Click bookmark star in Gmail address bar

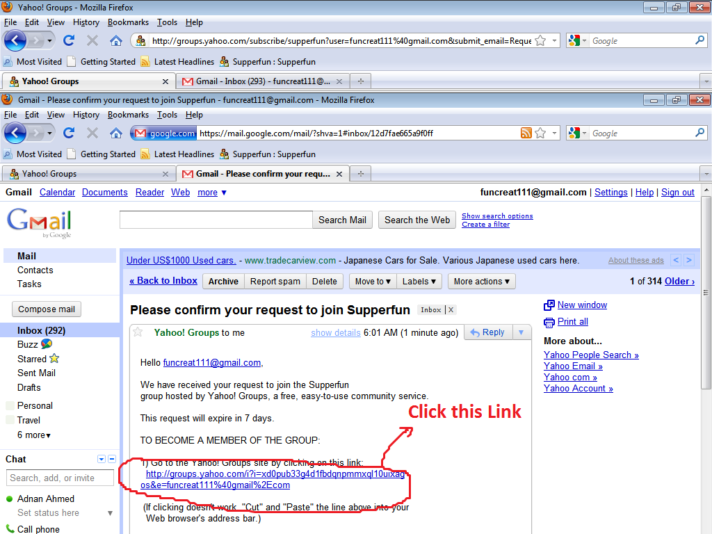(540, 133)
